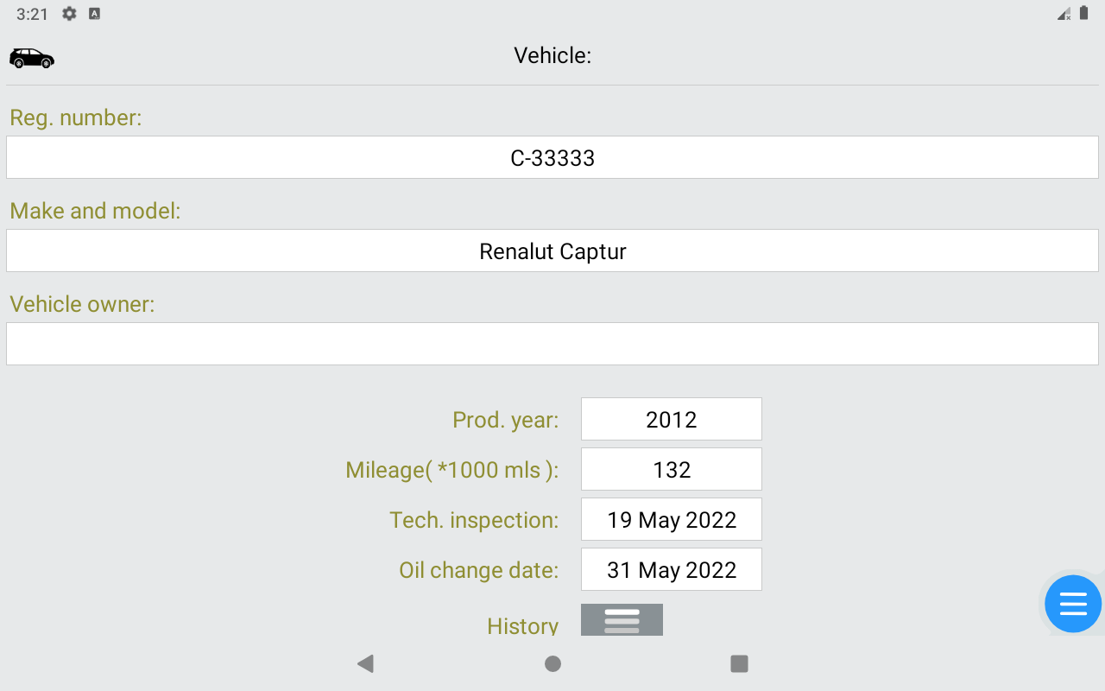1105x691 pixels.
Task: Click the 'Tech. inspection:' label
Action: coord(474,520)
